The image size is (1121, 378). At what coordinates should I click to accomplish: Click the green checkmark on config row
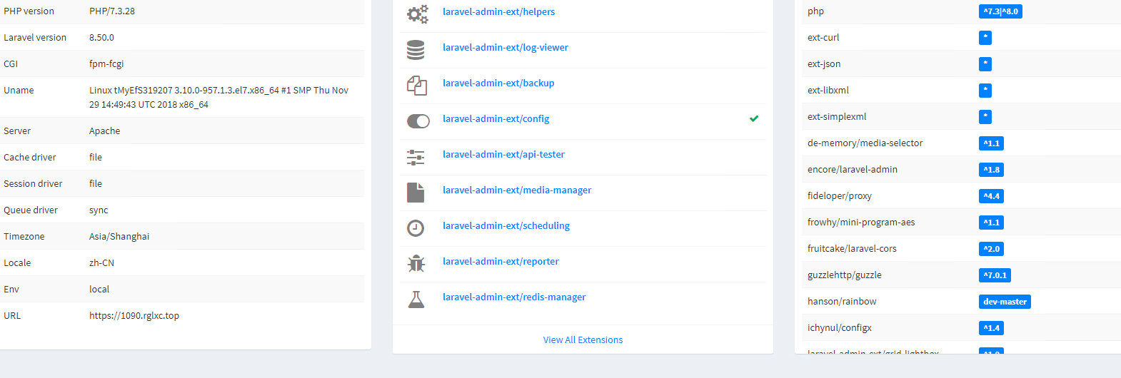(754, 118)
